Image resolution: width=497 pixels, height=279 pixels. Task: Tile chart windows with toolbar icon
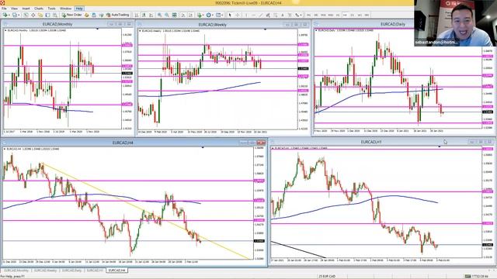174,15
